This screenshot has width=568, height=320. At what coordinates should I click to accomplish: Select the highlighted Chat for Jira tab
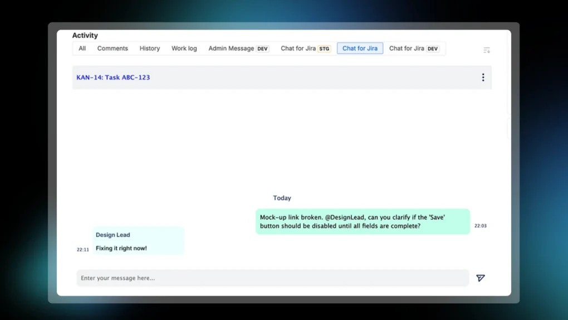(x=360, y=49)
